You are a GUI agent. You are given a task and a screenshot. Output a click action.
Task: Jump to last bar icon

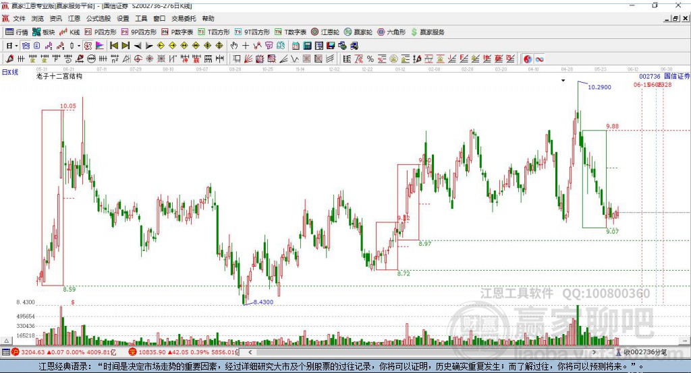tap(126, 46)
